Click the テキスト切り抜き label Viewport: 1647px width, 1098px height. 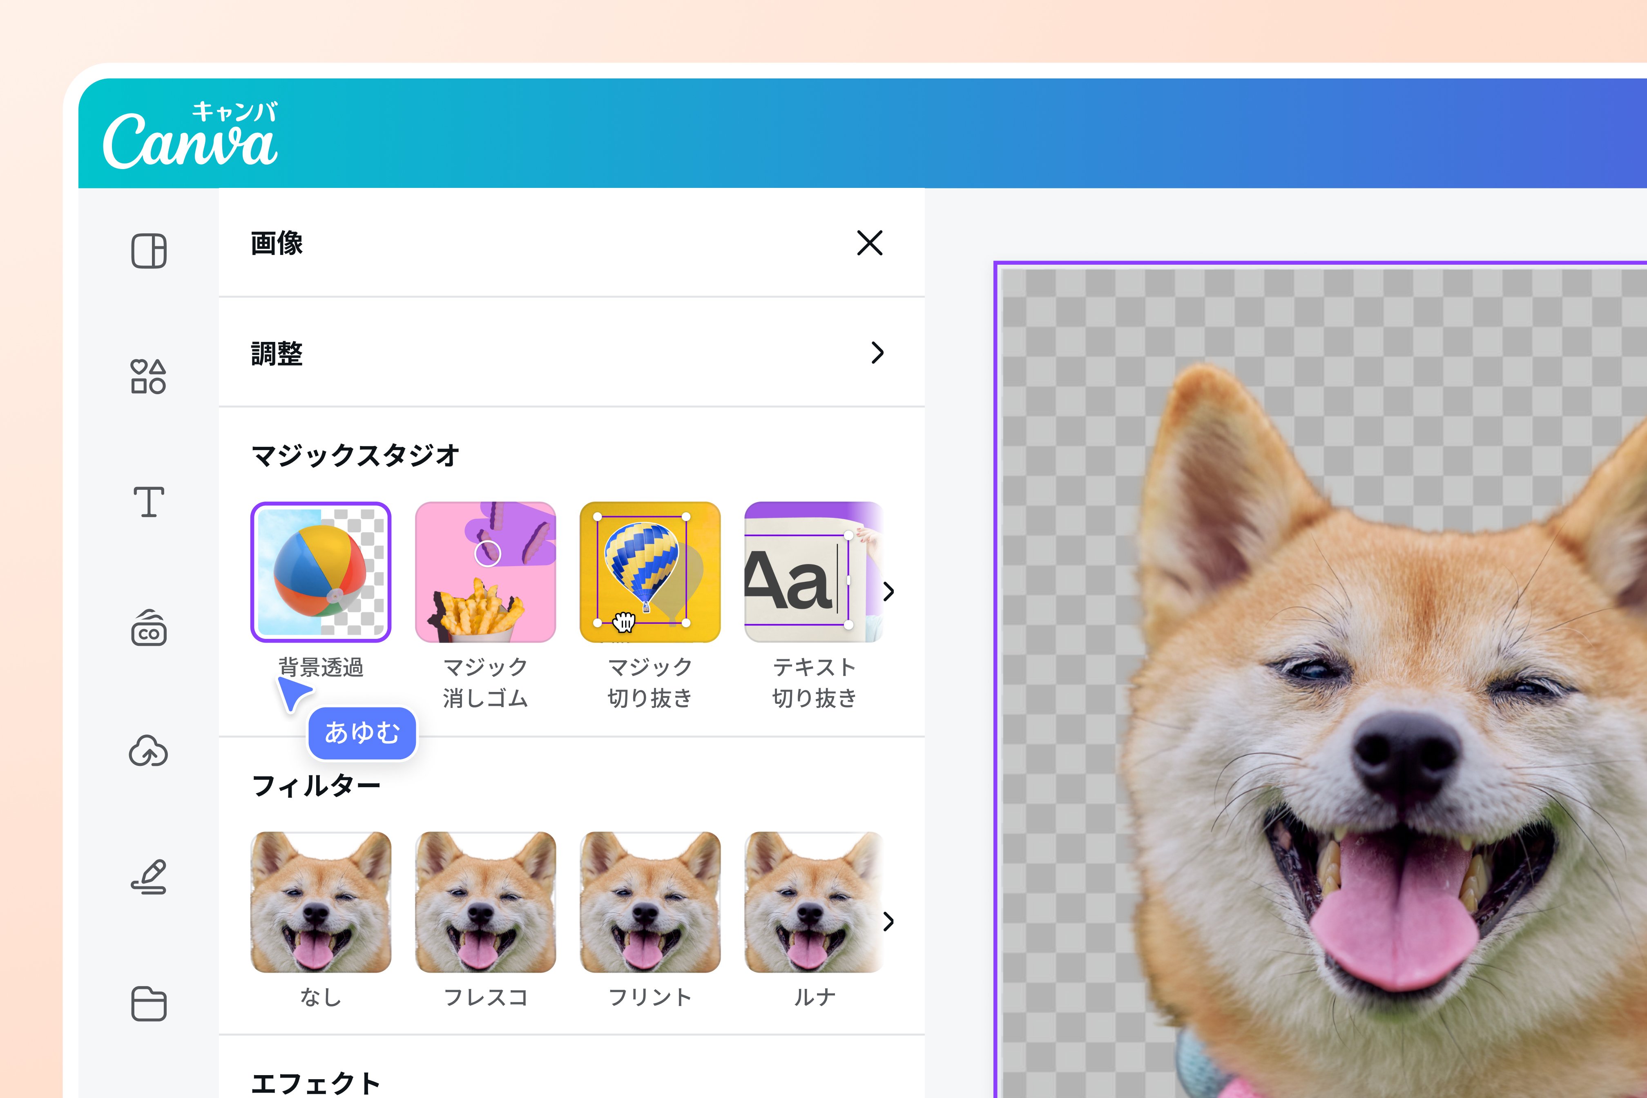point(815,682)
